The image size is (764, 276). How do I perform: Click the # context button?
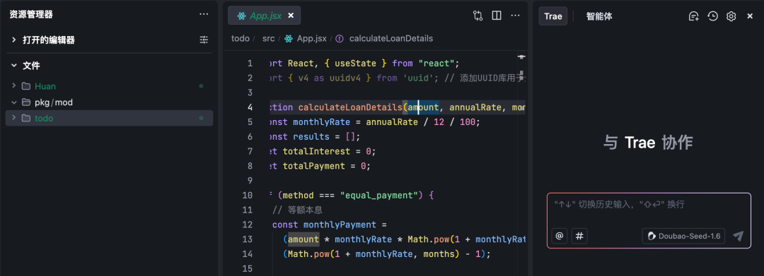click(x=579, y=236)
